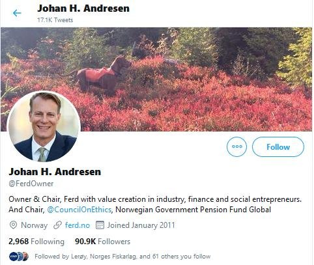Viewport: 314px width, 265px height.
Task: Follow Johan H. Andresen
Action: pyautogui.click(x=278, y=146)
